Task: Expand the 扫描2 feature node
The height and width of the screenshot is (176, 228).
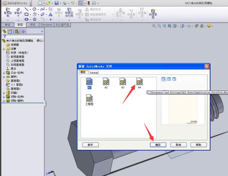Action: click(x=4, y=93)
